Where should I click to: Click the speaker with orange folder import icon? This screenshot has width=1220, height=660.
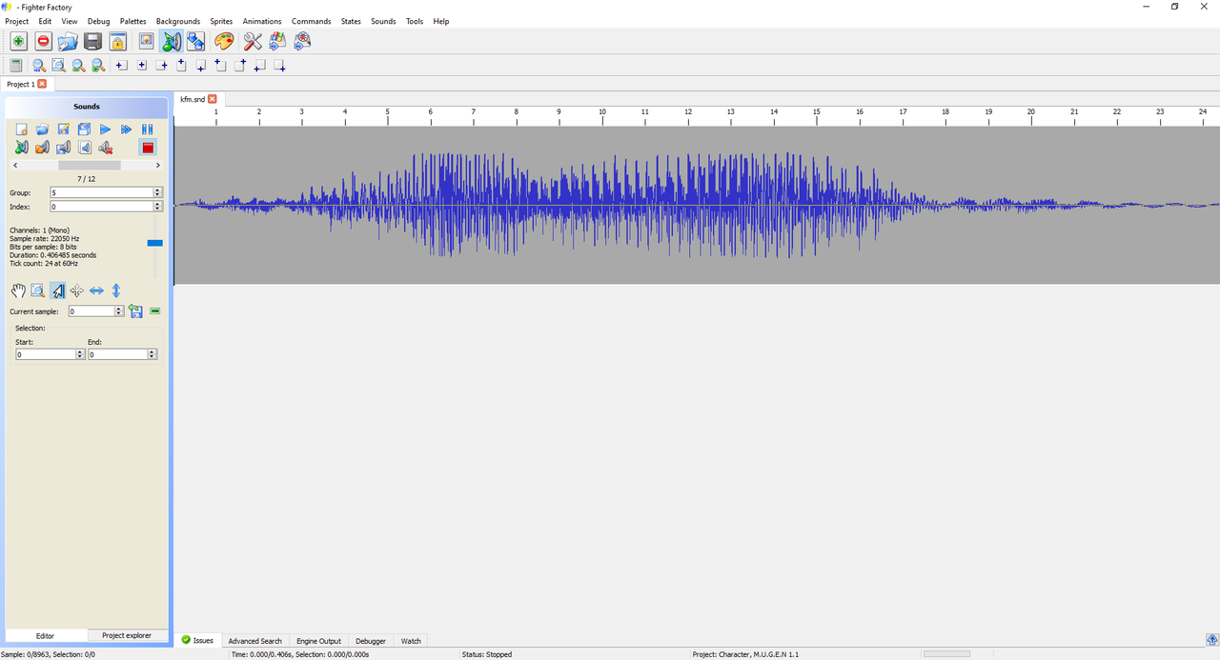tap(43, 148)
